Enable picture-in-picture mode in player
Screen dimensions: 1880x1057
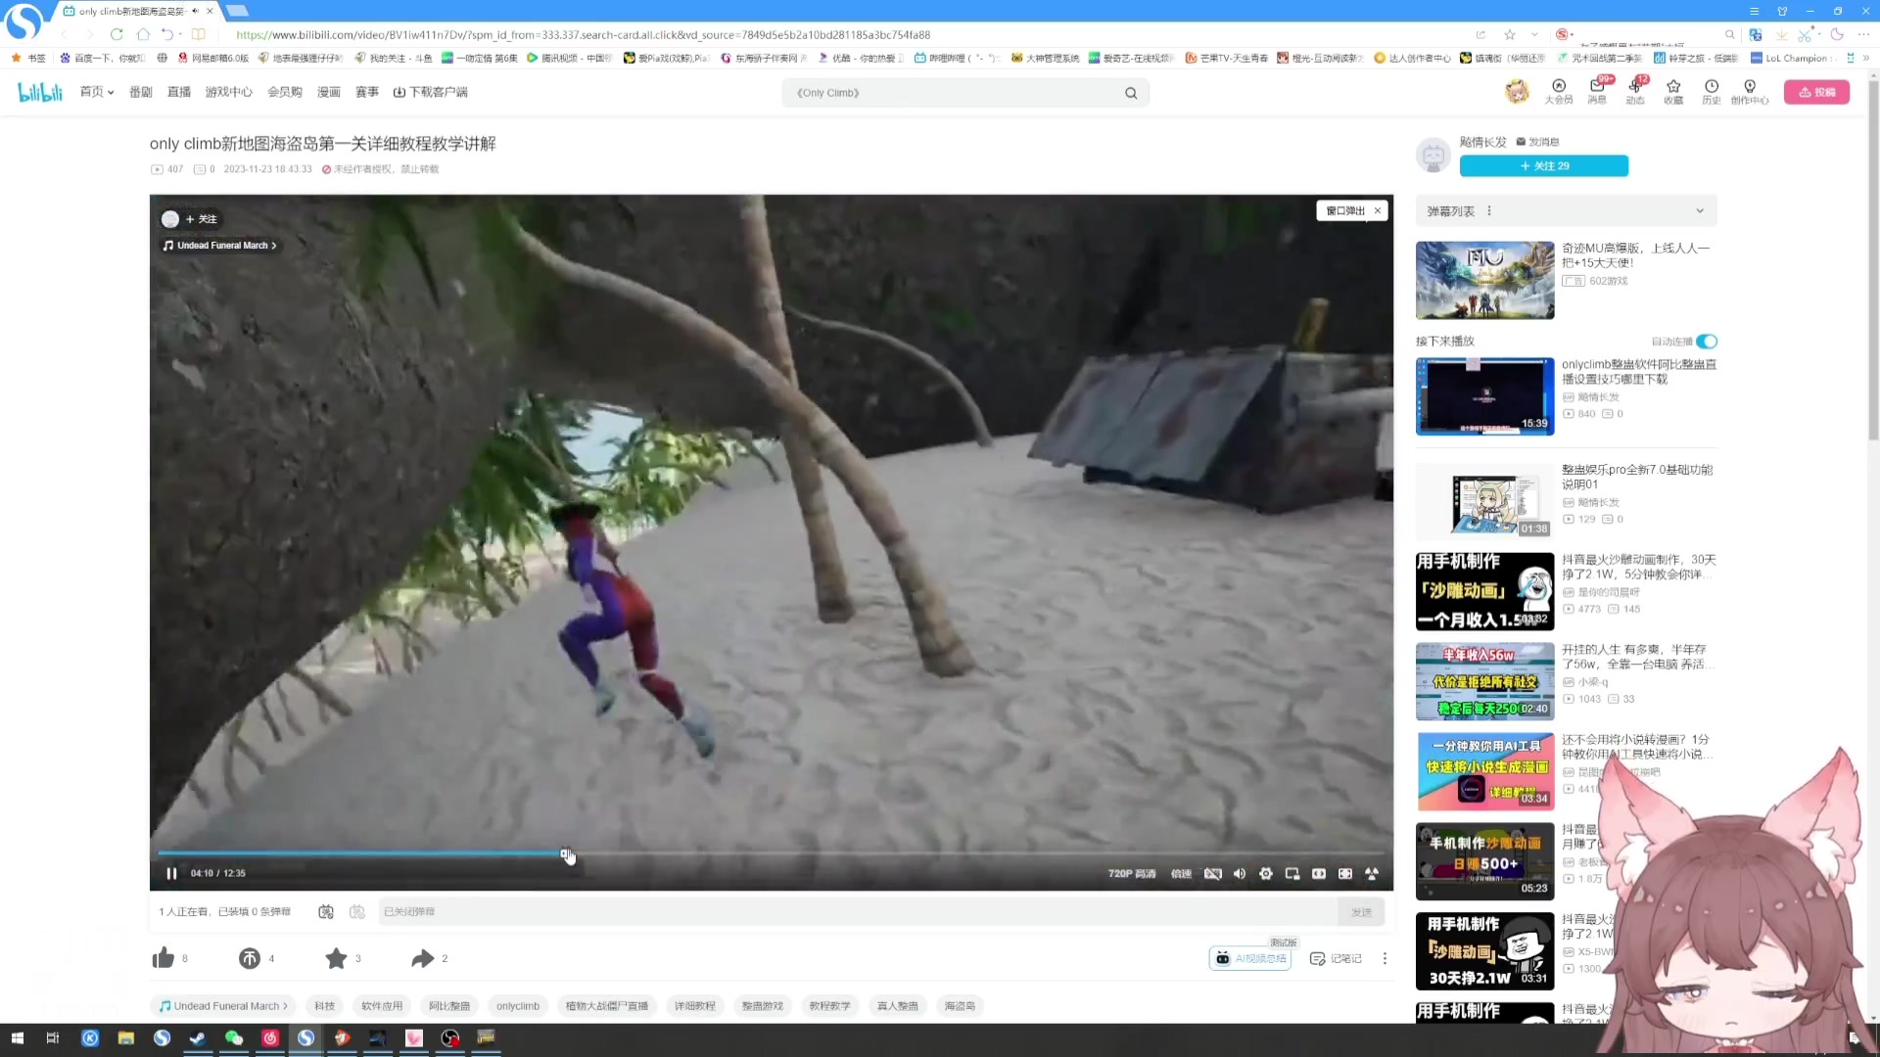click(x=1292, y=873)
